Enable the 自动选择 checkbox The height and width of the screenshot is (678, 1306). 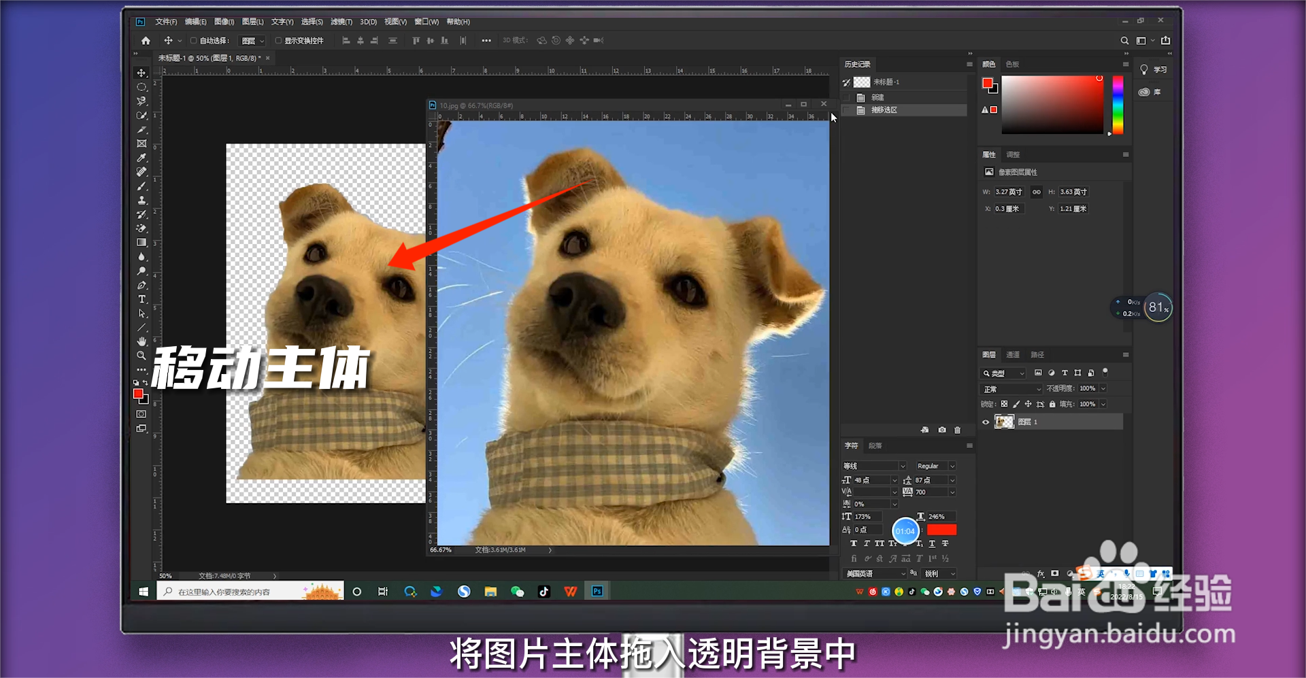[193, 41]
